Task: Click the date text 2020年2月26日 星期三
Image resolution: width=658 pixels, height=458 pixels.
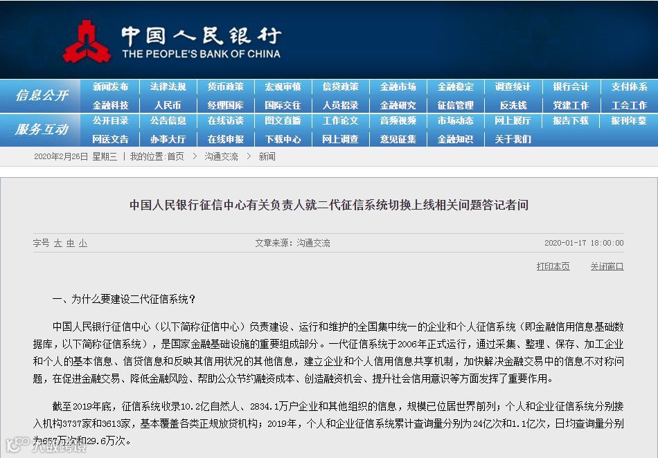Action: pyautogui.click(x=75, y=157)
